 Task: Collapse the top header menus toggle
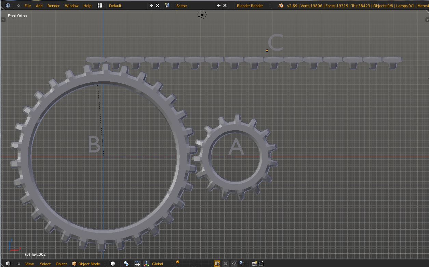(x=18, y=5)
